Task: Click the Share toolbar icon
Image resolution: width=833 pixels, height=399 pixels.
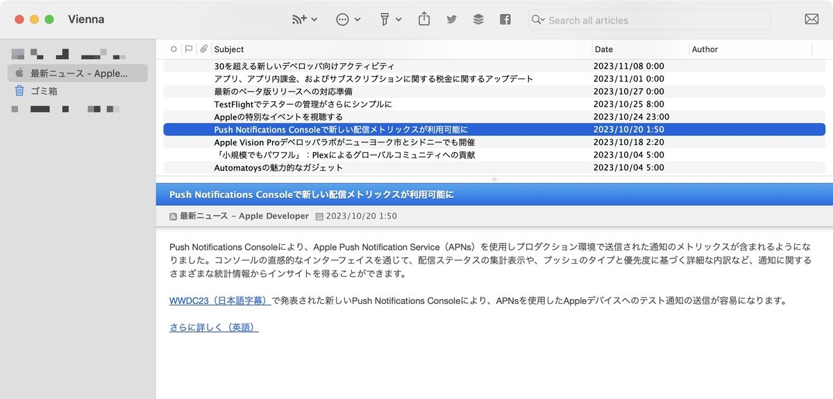Action: point(424,19)
